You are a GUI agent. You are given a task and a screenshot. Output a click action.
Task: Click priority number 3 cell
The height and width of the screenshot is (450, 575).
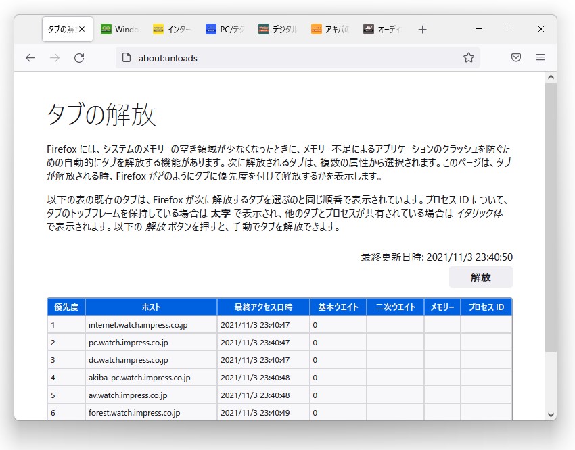point(66,360)
